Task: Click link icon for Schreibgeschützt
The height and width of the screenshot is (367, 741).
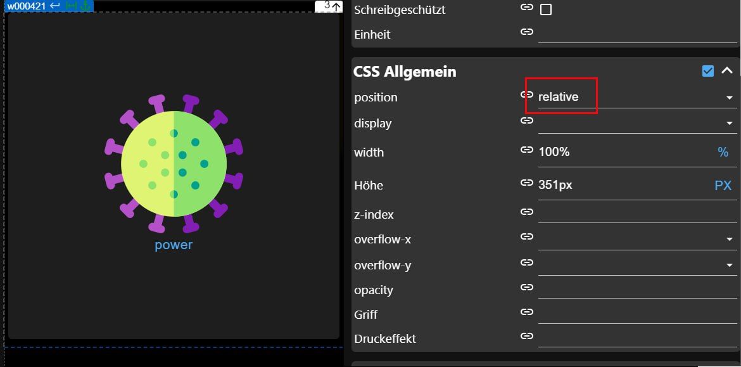Action: coord(527,8)
